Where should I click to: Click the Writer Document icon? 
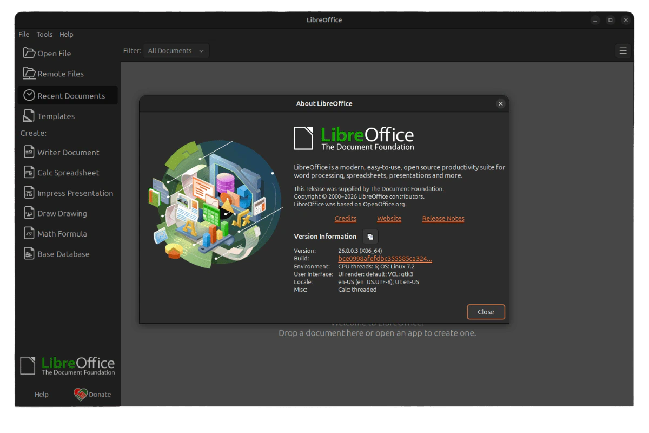tap(29, 152)
